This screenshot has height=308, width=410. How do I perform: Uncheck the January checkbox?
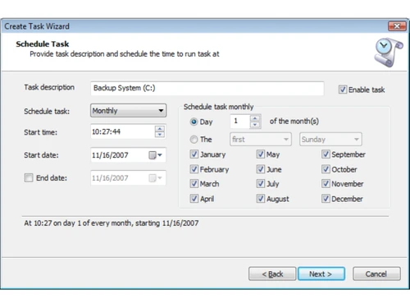point(194,154)
